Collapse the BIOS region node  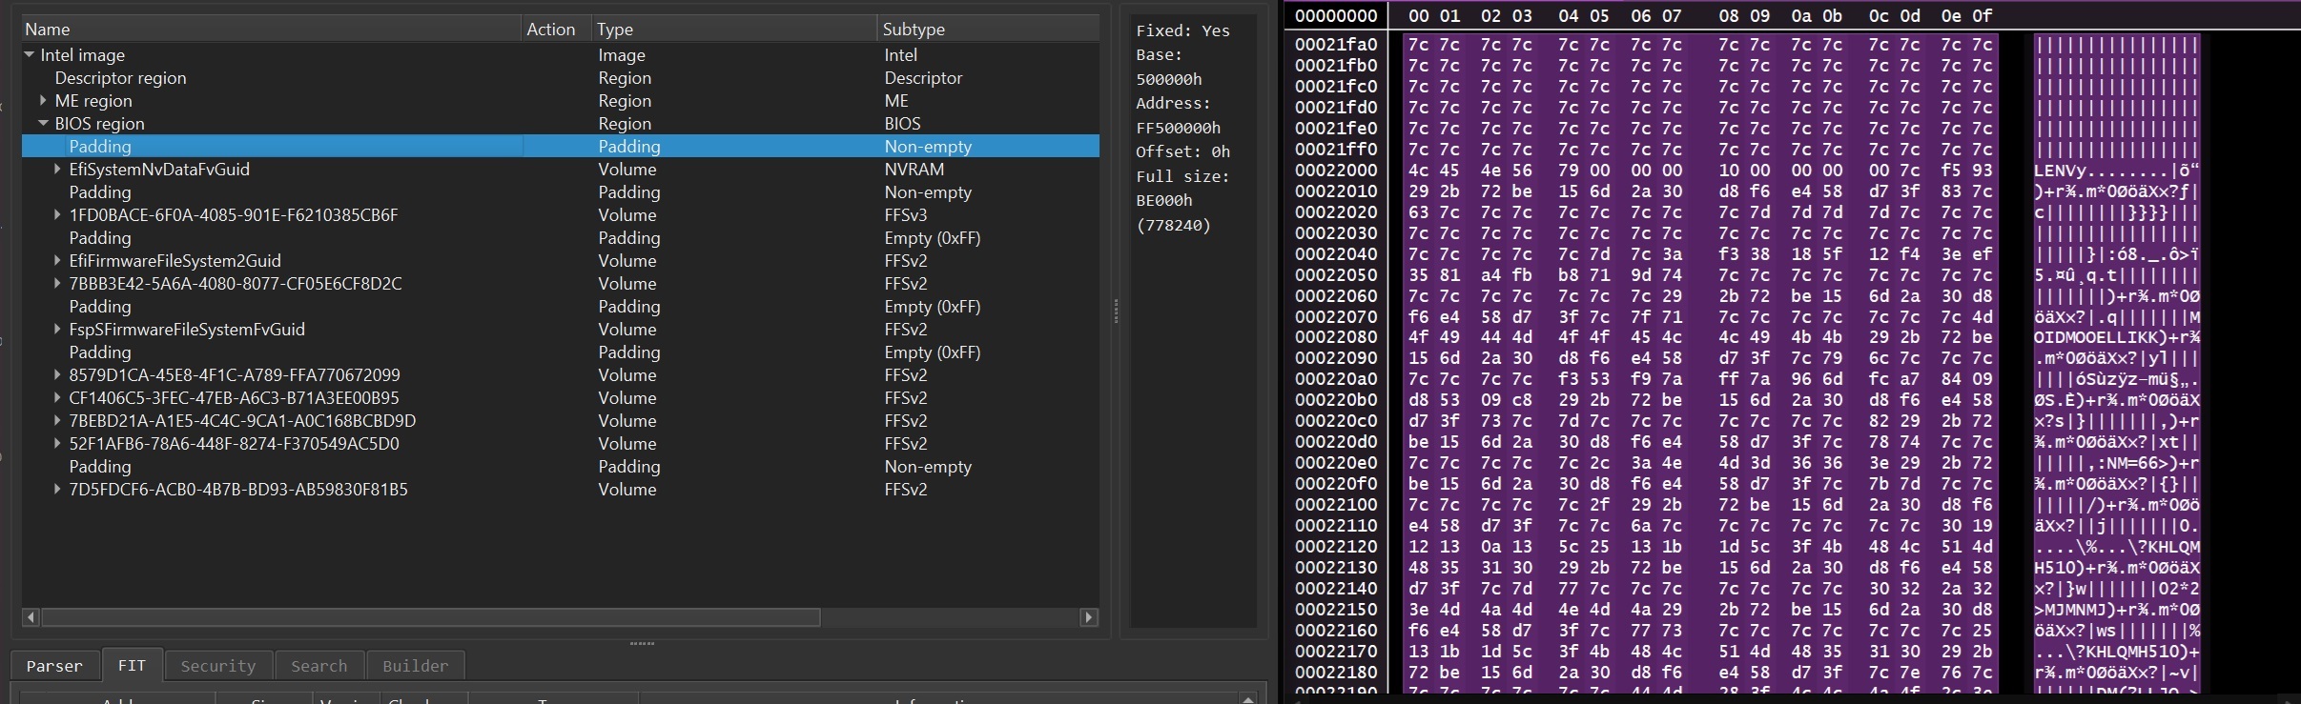[x=43, y=123]
